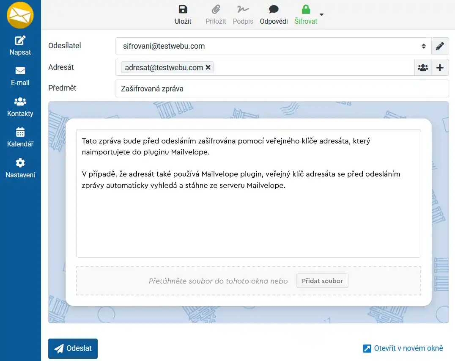Click the Předmět subject field

[x=282, y=88]
